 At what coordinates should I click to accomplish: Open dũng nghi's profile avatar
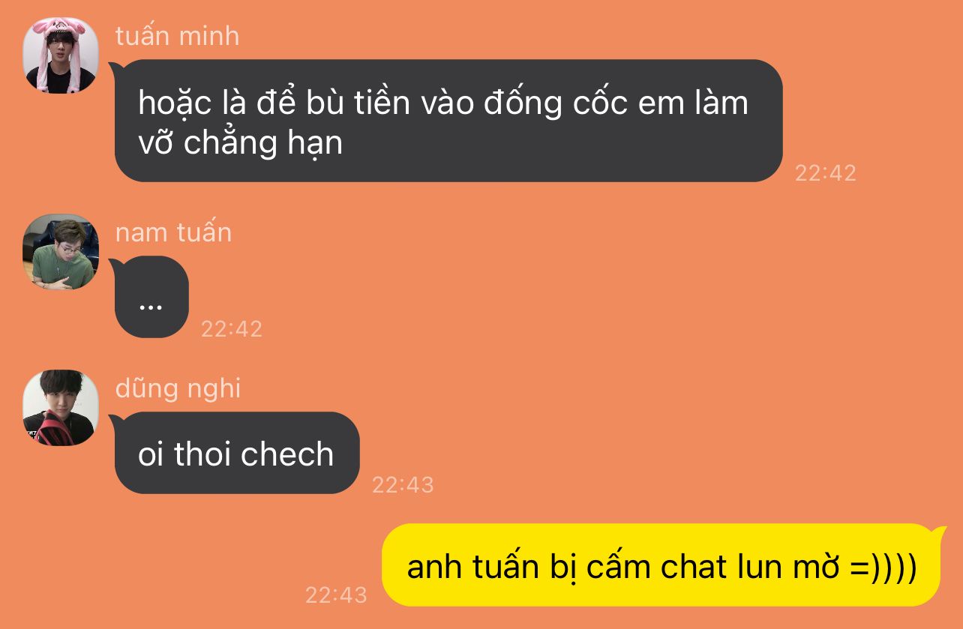(61, 408)
